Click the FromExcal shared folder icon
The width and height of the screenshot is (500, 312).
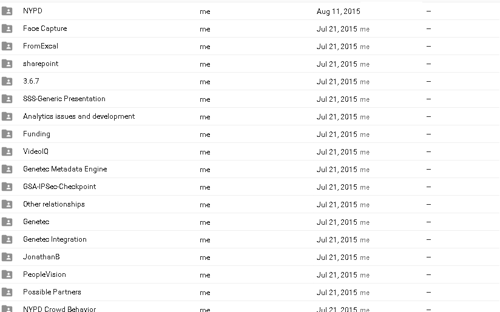coord(7,46)
